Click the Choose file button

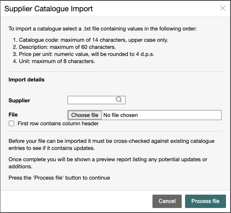click(x=85, y=115)
